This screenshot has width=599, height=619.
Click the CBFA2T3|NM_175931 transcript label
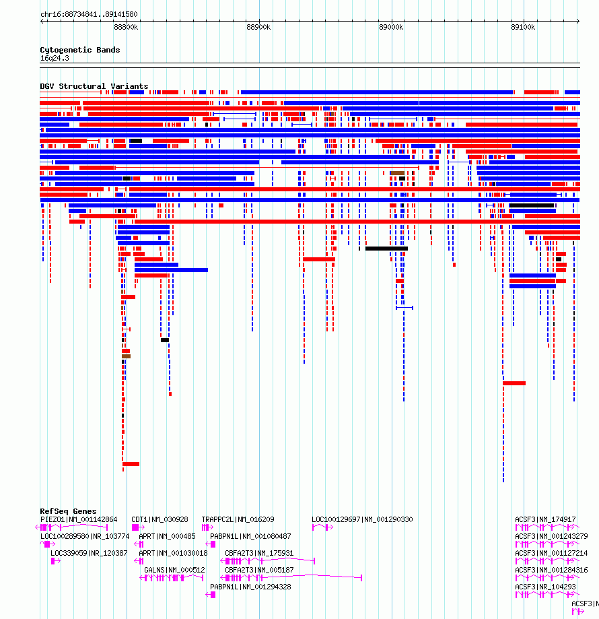coord(259,554)
